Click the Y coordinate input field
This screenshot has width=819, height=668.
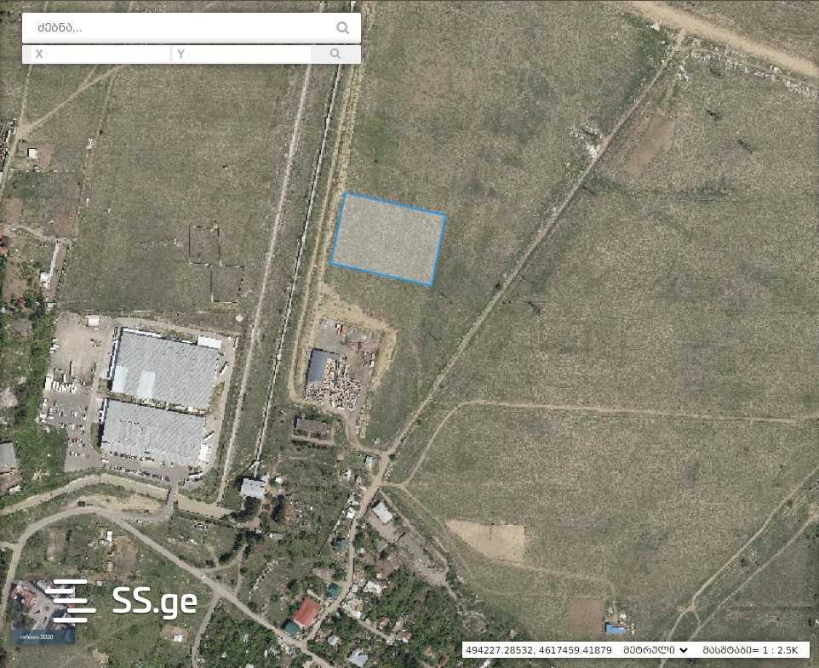tap(241, 54)
